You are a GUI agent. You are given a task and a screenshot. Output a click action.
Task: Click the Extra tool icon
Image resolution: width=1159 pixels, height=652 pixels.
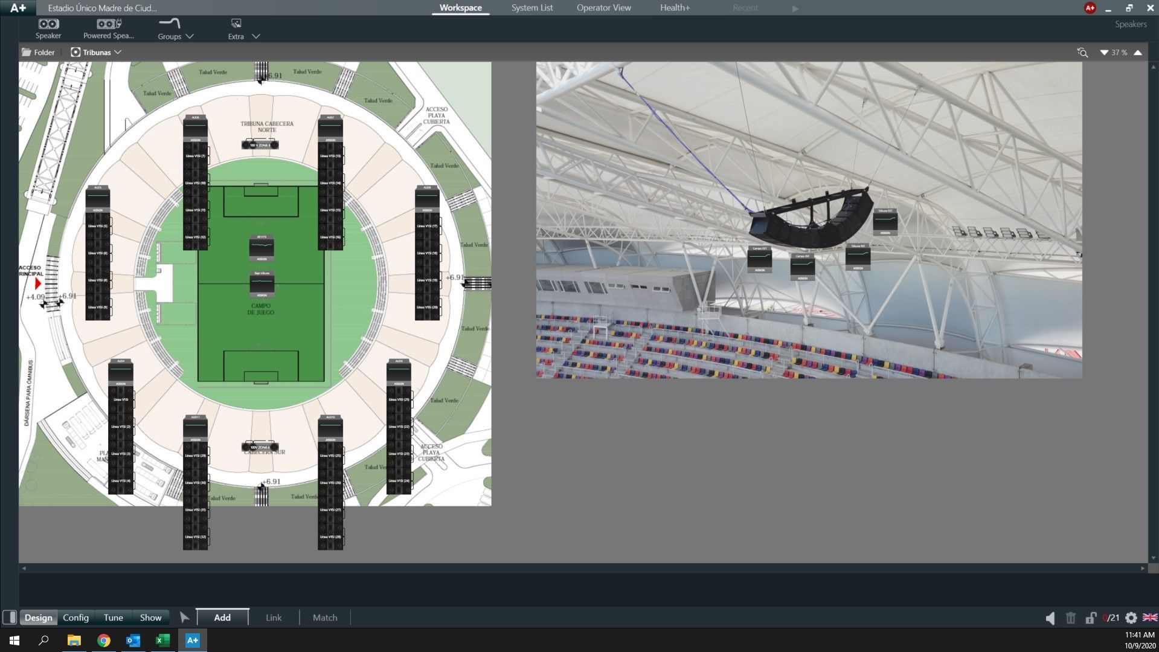click(235, 24)
